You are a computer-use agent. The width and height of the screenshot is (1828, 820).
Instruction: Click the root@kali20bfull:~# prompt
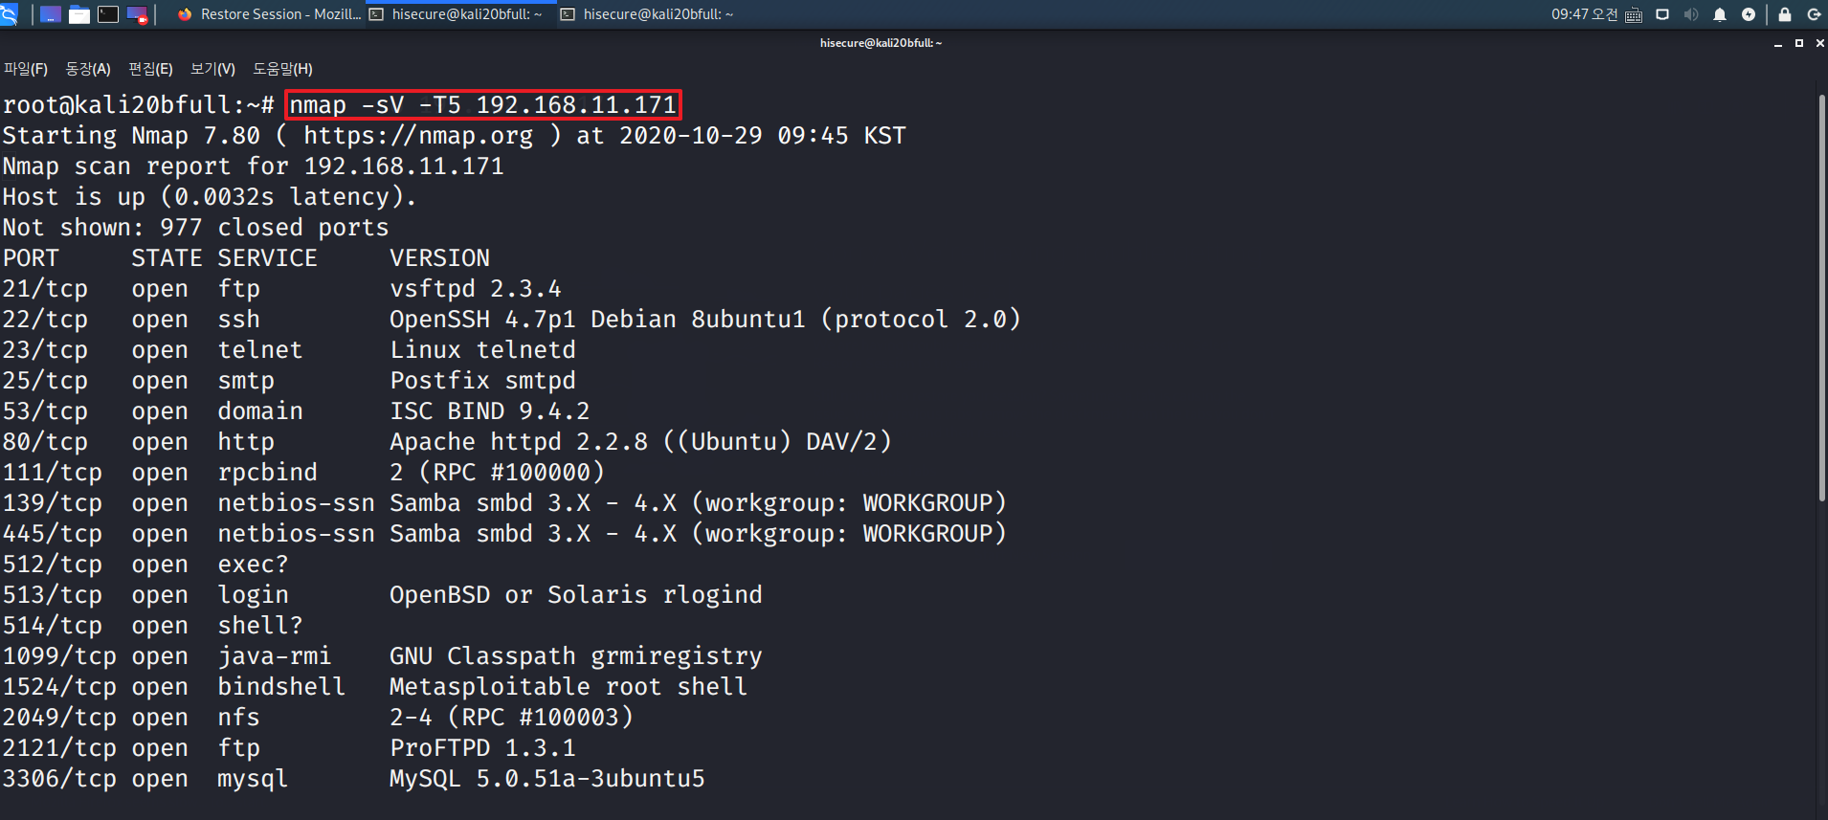pos(139,105)
